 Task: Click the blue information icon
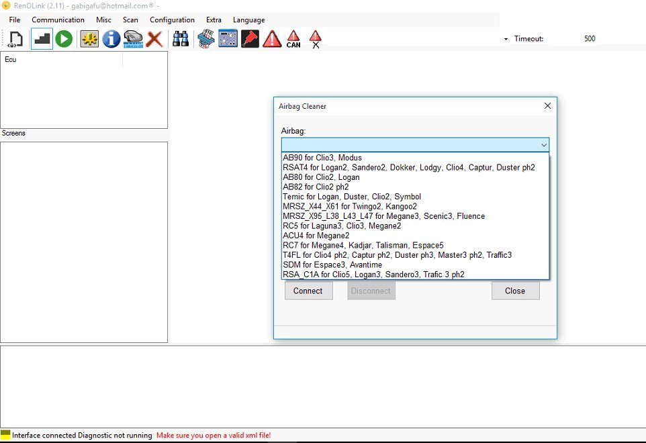111,39
